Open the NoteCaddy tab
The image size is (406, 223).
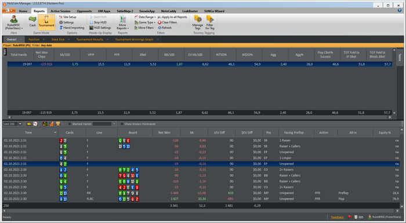169,11
